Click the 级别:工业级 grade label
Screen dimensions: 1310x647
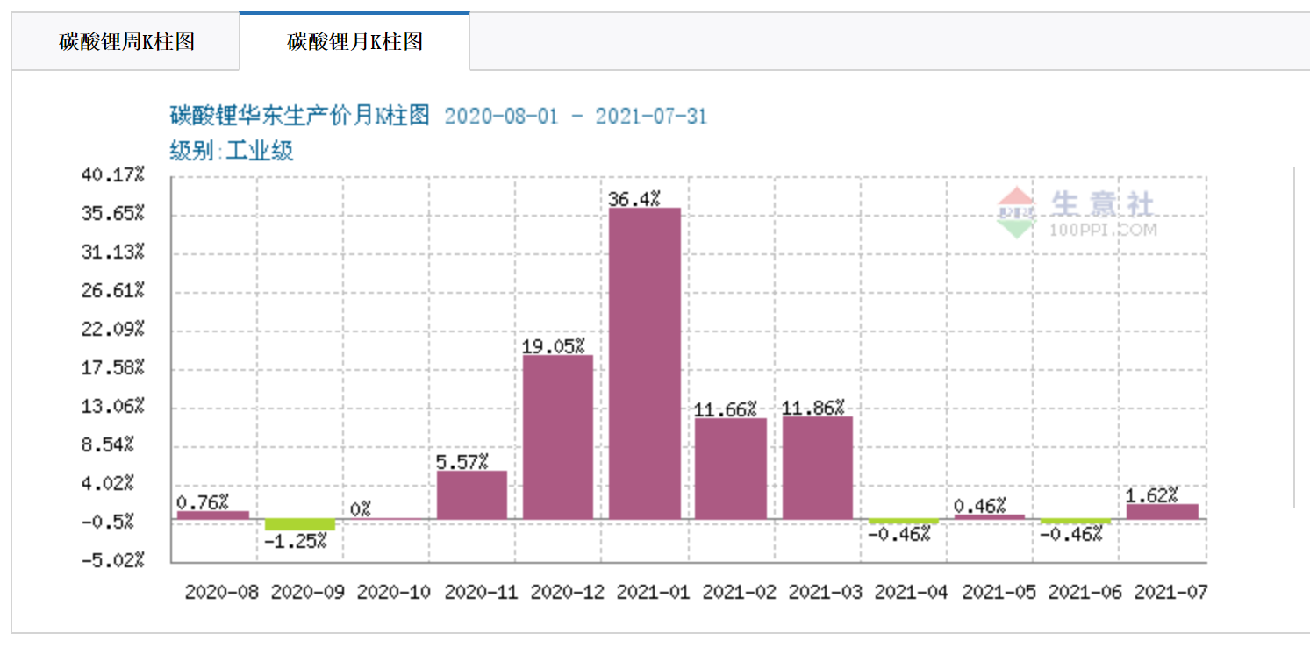click(x=232, y=151)
